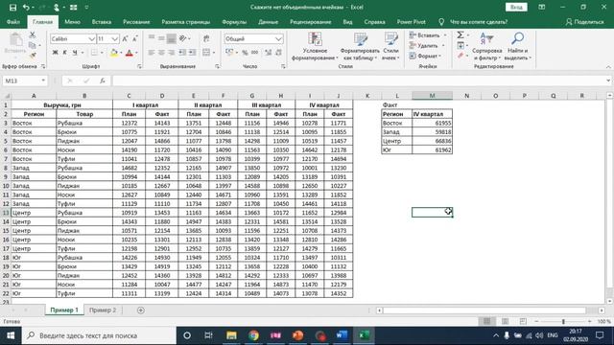Toggle right text alignment
Viewport: 614px width, 345px height.
(171, 52)
